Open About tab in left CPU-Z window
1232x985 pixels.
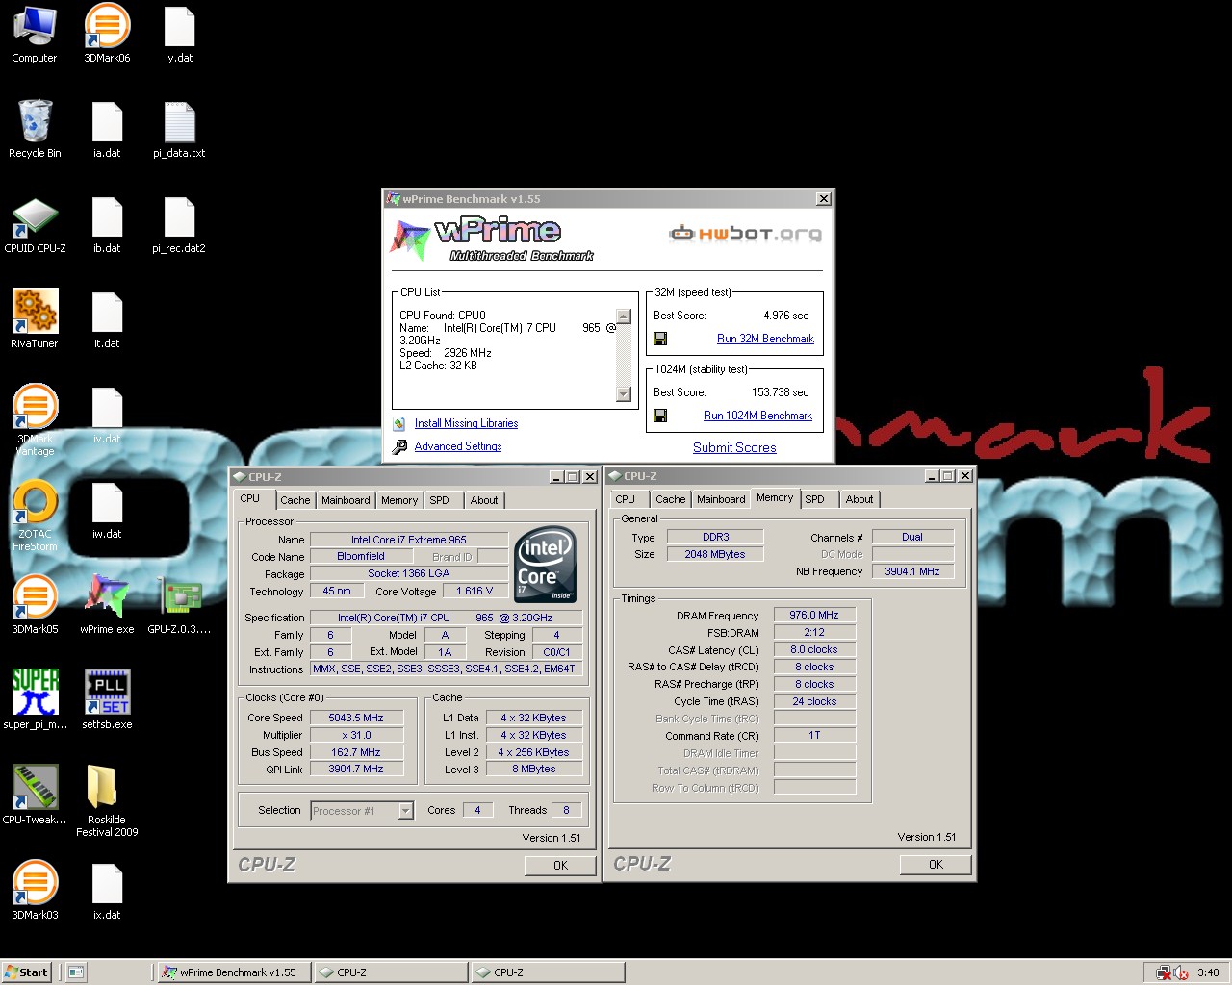pyautogui.click(x=484, y=500)
